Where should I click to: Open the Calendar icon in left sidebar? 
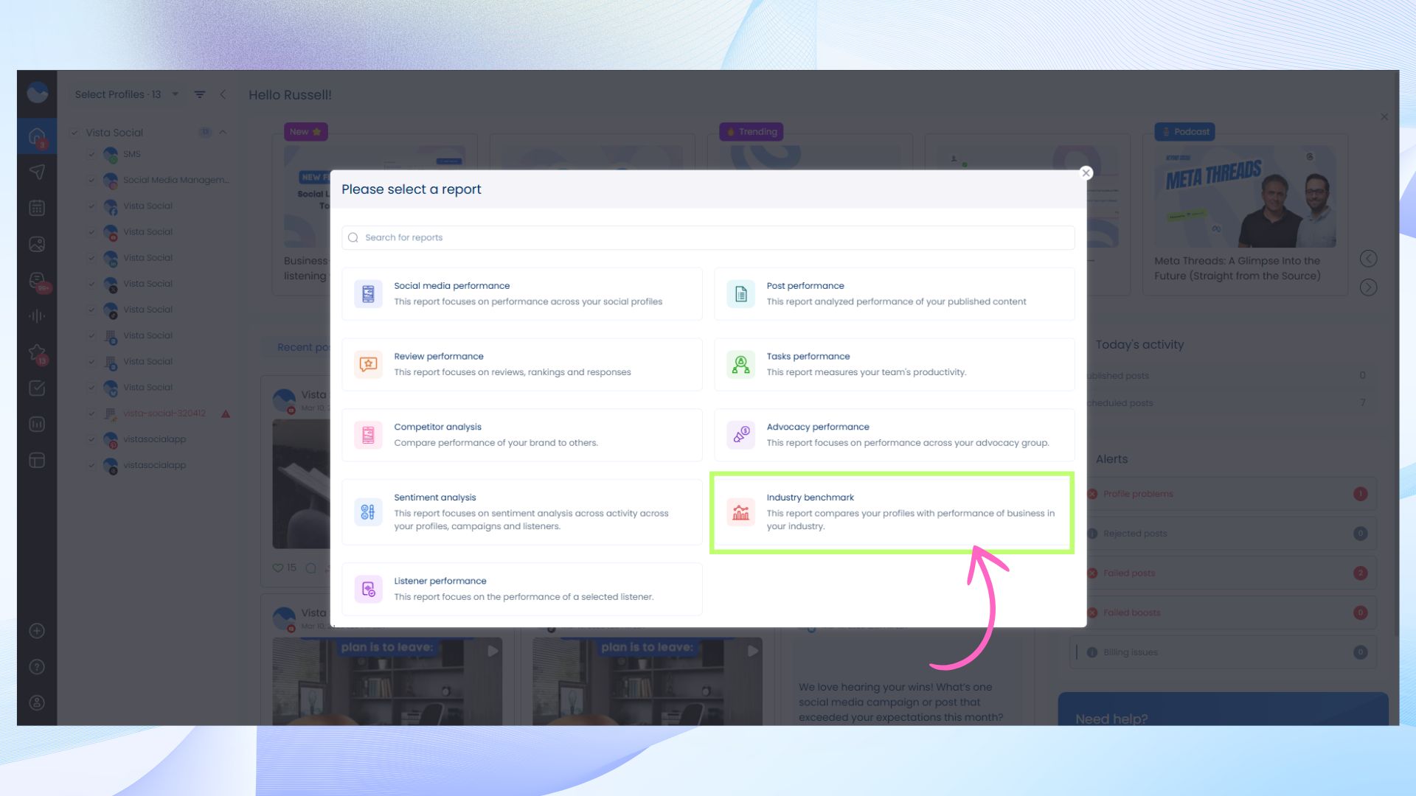pyautogui.click(x=37, y=208)
